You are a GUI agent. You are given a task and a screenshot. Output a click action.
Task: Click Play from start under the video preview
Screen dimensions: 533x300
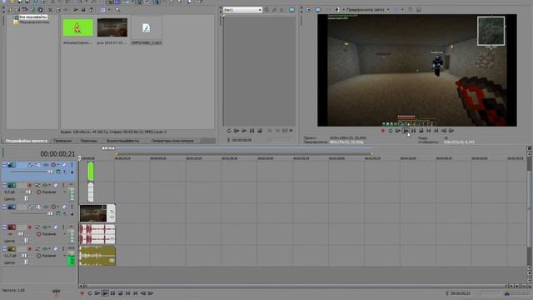pyautogui.click(x=398, y=131)
